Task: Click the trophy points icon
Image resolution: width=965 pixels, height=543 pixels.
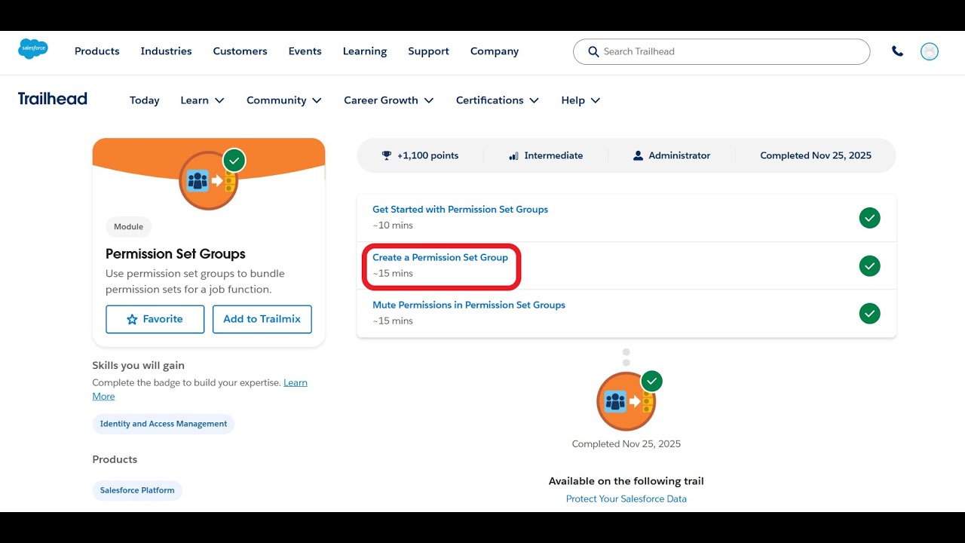Action: (x=387, y=155)
